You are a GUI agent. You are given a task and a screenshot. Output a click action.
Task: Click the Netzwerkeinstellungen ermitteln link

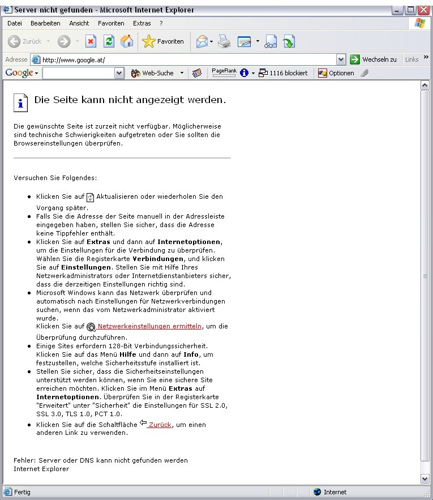click(x=149, y=326)
